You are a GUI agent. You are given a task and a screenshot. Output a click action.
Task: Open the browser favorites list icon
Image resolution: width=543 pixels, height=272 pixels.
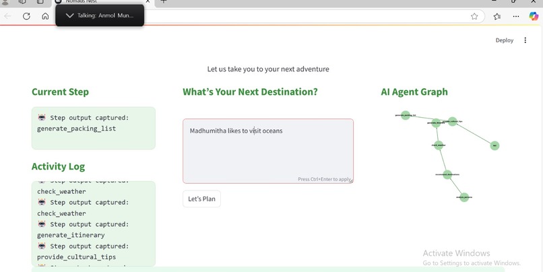497,16
